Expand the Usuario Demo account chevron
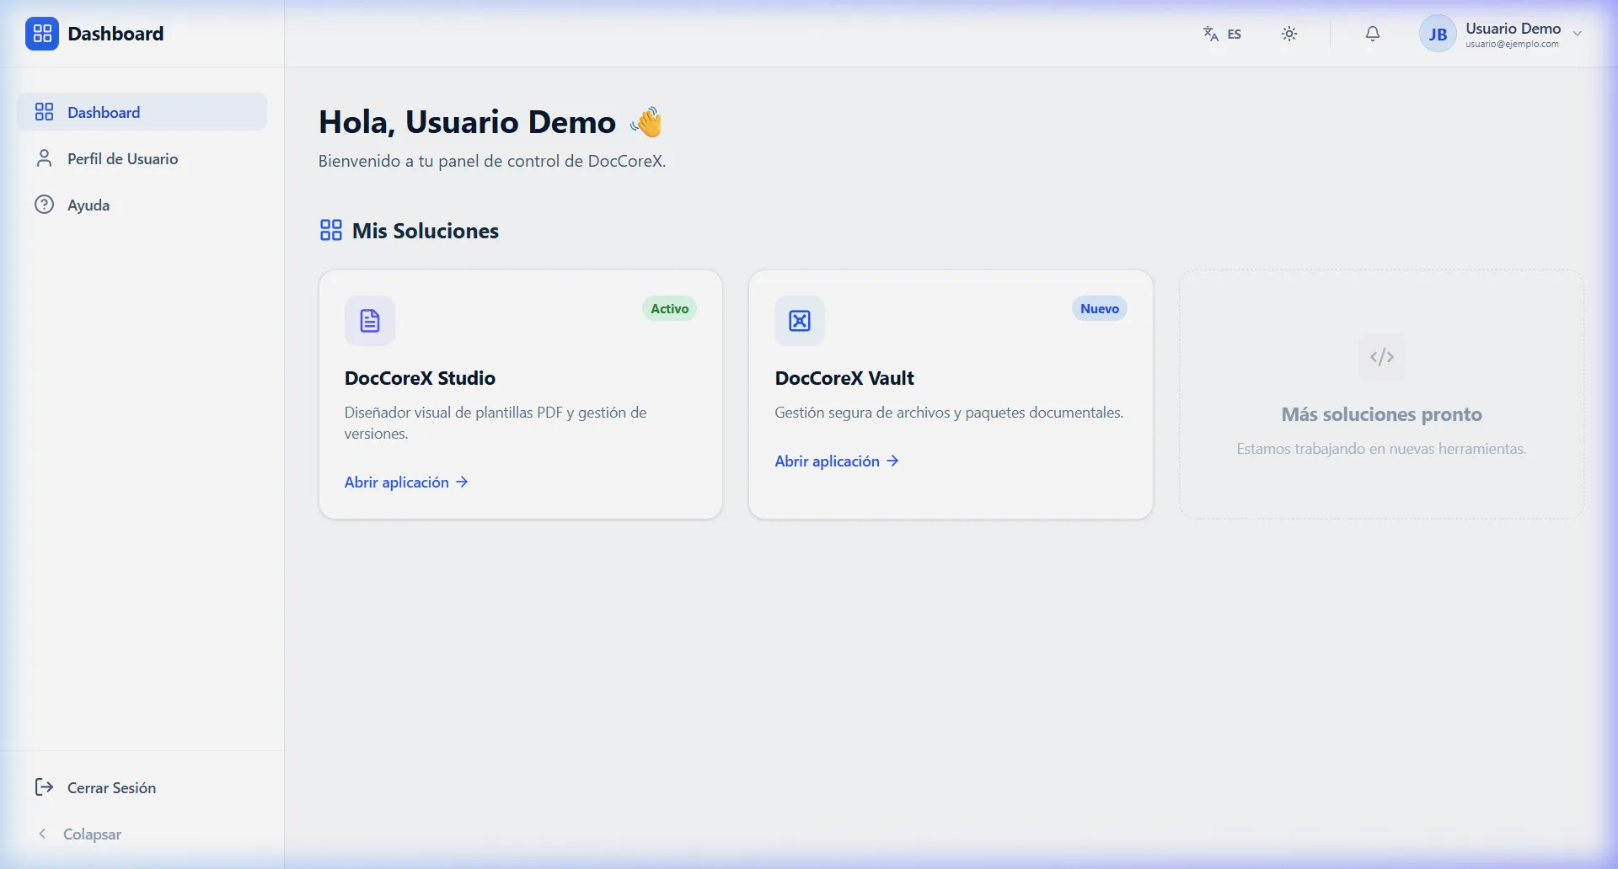This screenshot has width=1618, height=869. tap(1578, 34)
